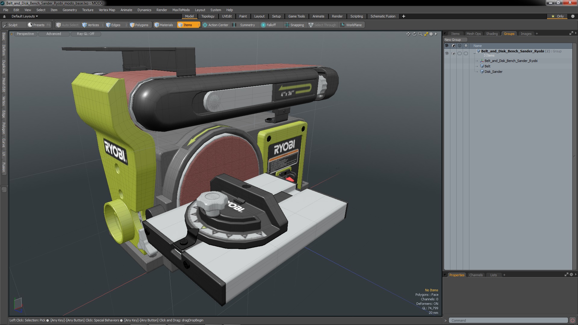Viewport: 578px width, 325px height.
Task: Toggle visibility eye of the Ryobi group
Action: (x=447, y=53)
